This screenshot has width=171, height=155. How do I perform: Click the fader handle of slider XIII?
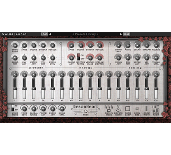pos(128,89)
